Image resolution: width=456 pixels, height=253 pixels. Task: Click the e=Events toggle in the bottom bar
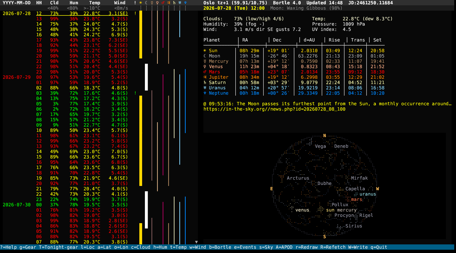coord(245,247)
